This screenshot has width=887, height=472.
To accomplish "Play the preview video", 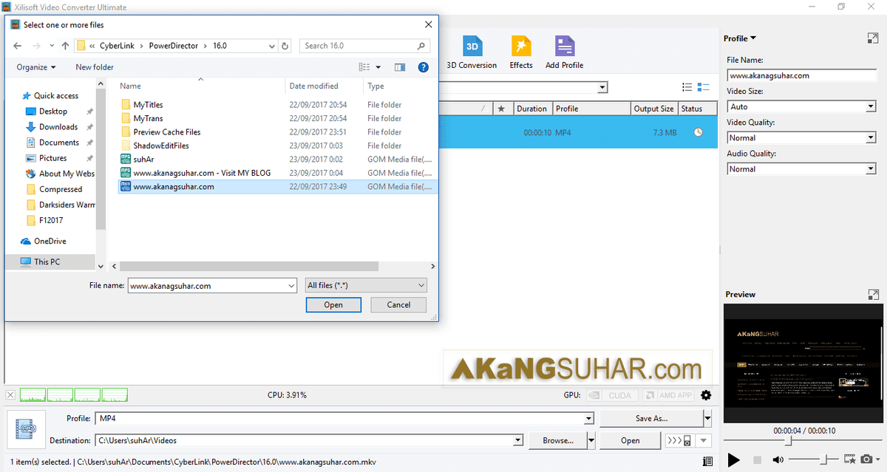I will click(733, 459).
